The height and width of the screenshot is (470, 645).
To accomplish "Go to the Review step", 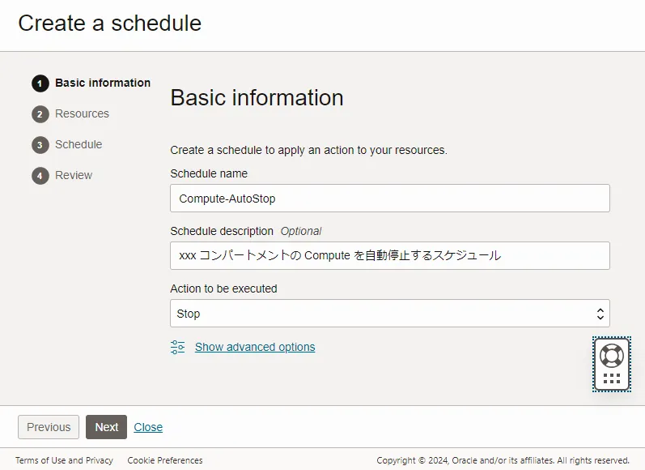I will pos(74,176).
